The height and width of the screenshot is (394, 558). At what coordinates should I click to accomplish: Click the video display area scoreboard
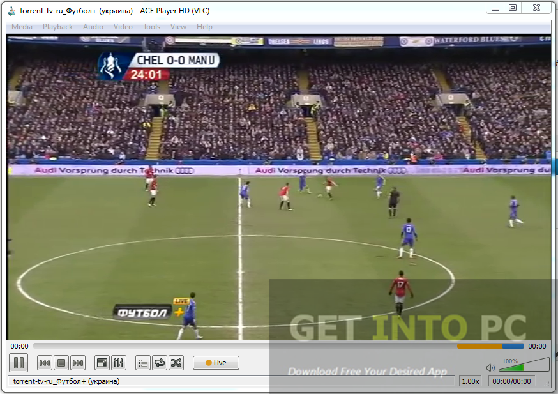pos(159,66)
